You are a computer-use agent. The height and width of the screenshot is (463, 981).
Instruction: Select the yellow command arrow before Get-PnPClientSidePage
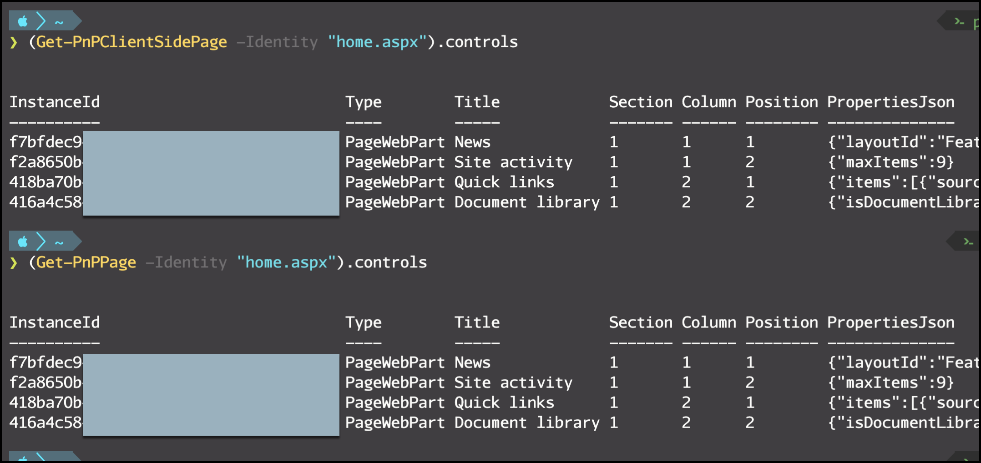(x=14, y=42)
